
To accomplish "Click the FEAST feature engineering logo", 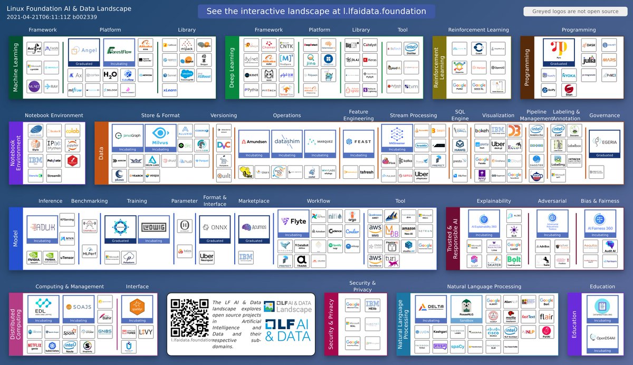I will [x=359, y=141].
